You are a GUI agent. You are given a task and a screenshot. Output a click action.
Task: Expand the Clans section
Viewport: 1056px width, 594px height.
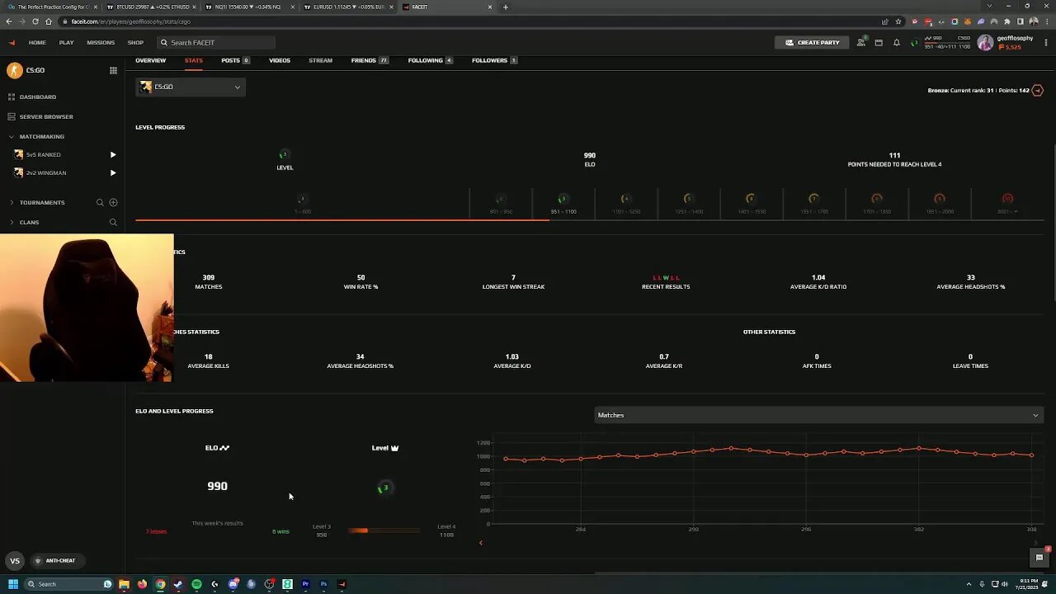pyautogui.click(x=12, y=222)
